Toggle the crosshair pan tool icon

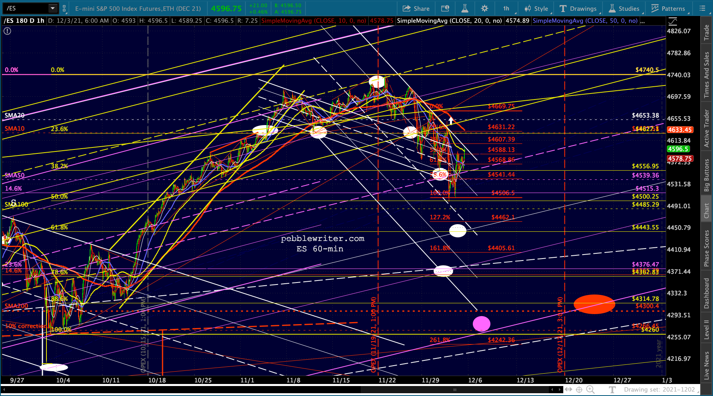click(579, 390)
